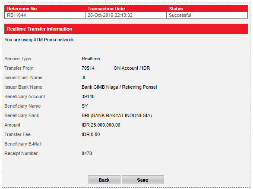Select the Transfer From account number 70514
Image resolution: width=253 pixels, height=189 pixels.
tap(88, 68)
